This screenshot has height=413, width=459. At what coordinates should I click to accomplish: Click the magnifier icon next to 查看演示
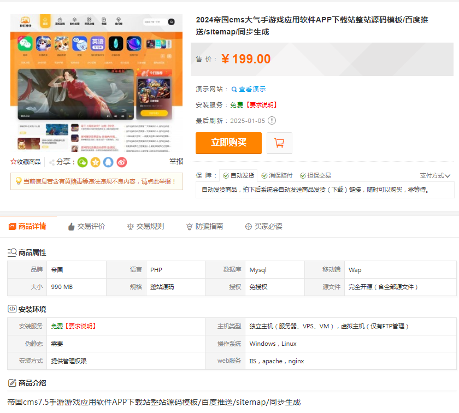click(234, 89)
